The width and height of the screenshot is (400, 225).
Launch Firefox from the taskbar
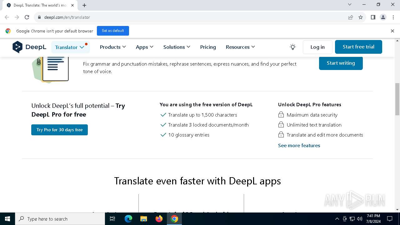point(159,219)
